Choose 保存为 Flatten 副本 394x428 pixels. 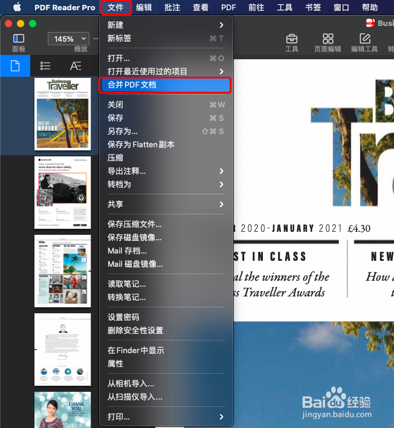[x=166, y=144]
